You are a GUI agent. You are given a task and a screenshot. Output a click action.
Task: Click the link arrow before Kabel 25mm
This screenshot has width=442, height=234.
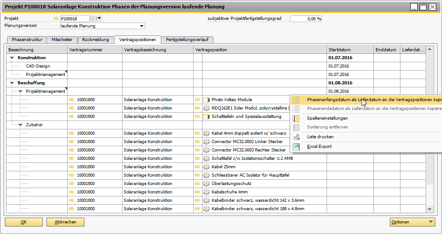coord(198,167)
